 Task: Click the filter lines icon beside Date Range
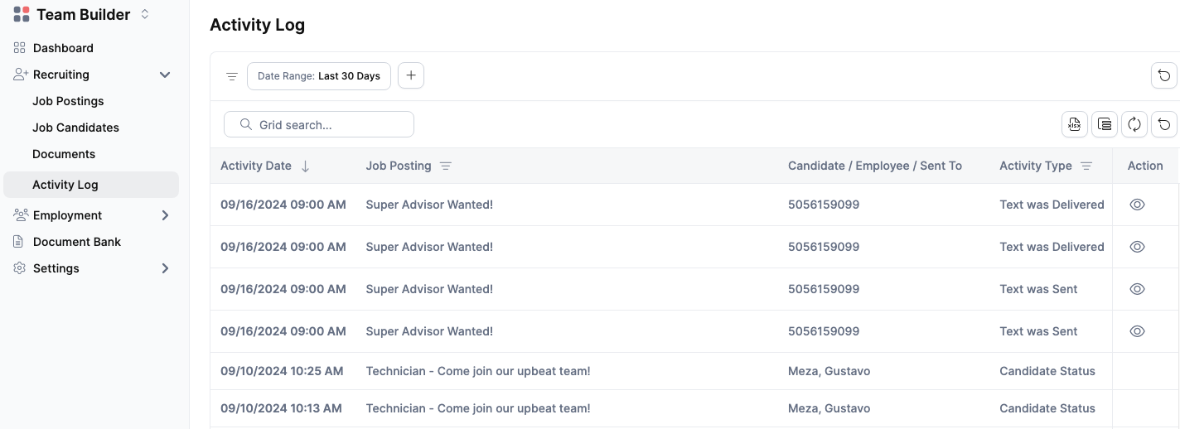click(x=232, y=76)
